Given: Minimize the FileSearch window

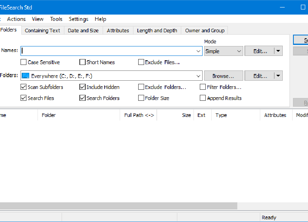Looking at the screenshot, I should 282,7.
